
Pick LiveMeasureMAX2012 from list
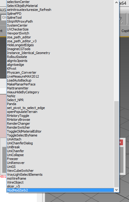point(60,76)
